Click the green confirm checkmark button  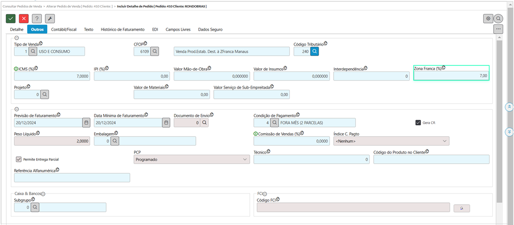pyautogui.click(x=10, y=18)
